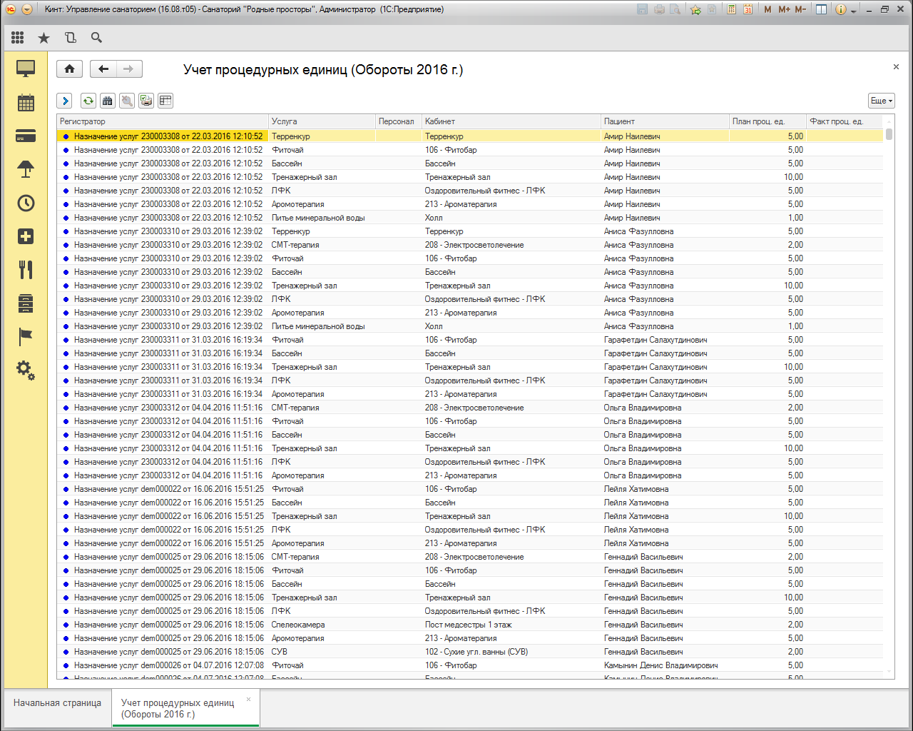Open the sections menu grid icon
Screen dimensions: 913x731
click(x=18, y=38)
